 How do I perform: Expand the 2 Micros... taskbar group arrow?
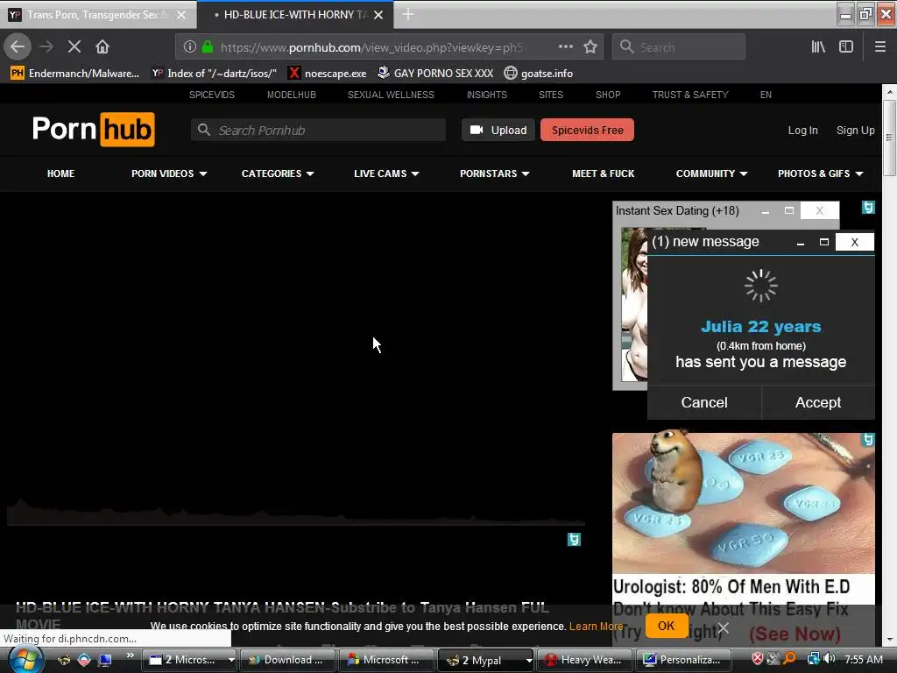tap(231, 660)
